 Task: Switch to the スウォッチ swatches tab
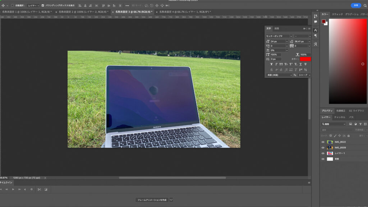pos(337,14)
